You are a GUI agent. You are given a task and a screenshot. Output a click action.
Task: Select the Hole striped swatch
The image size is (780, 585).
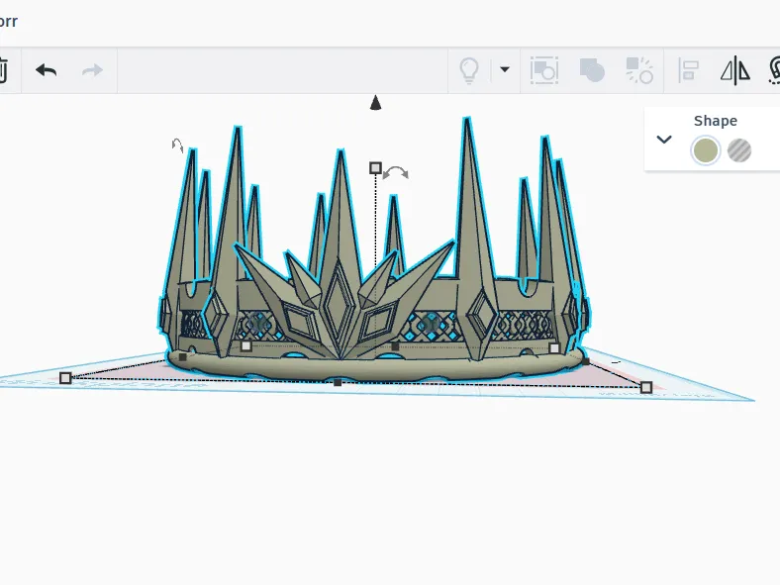[x=739, y=150]
